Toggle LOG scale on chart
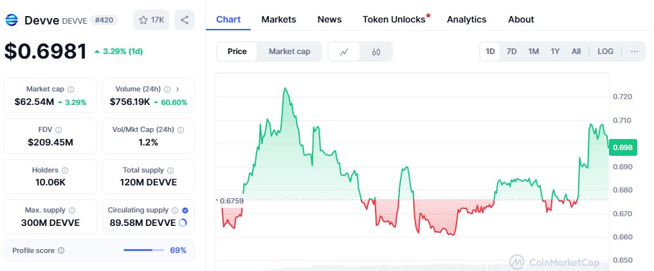The width and height of the screenshot is (654, 271). [605, 51]
